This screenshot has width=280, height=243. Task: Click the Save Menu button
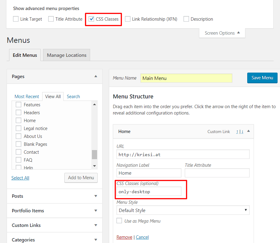pos(262,78)
